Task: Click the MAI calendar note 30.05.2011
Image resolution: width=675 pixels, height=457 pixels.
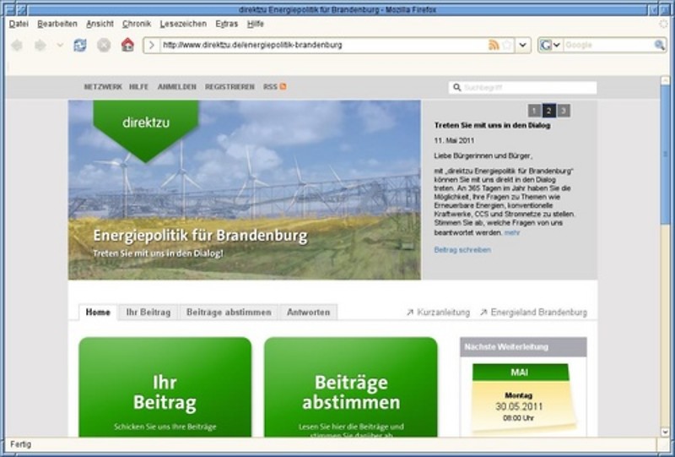Action: tap(521, 398)
